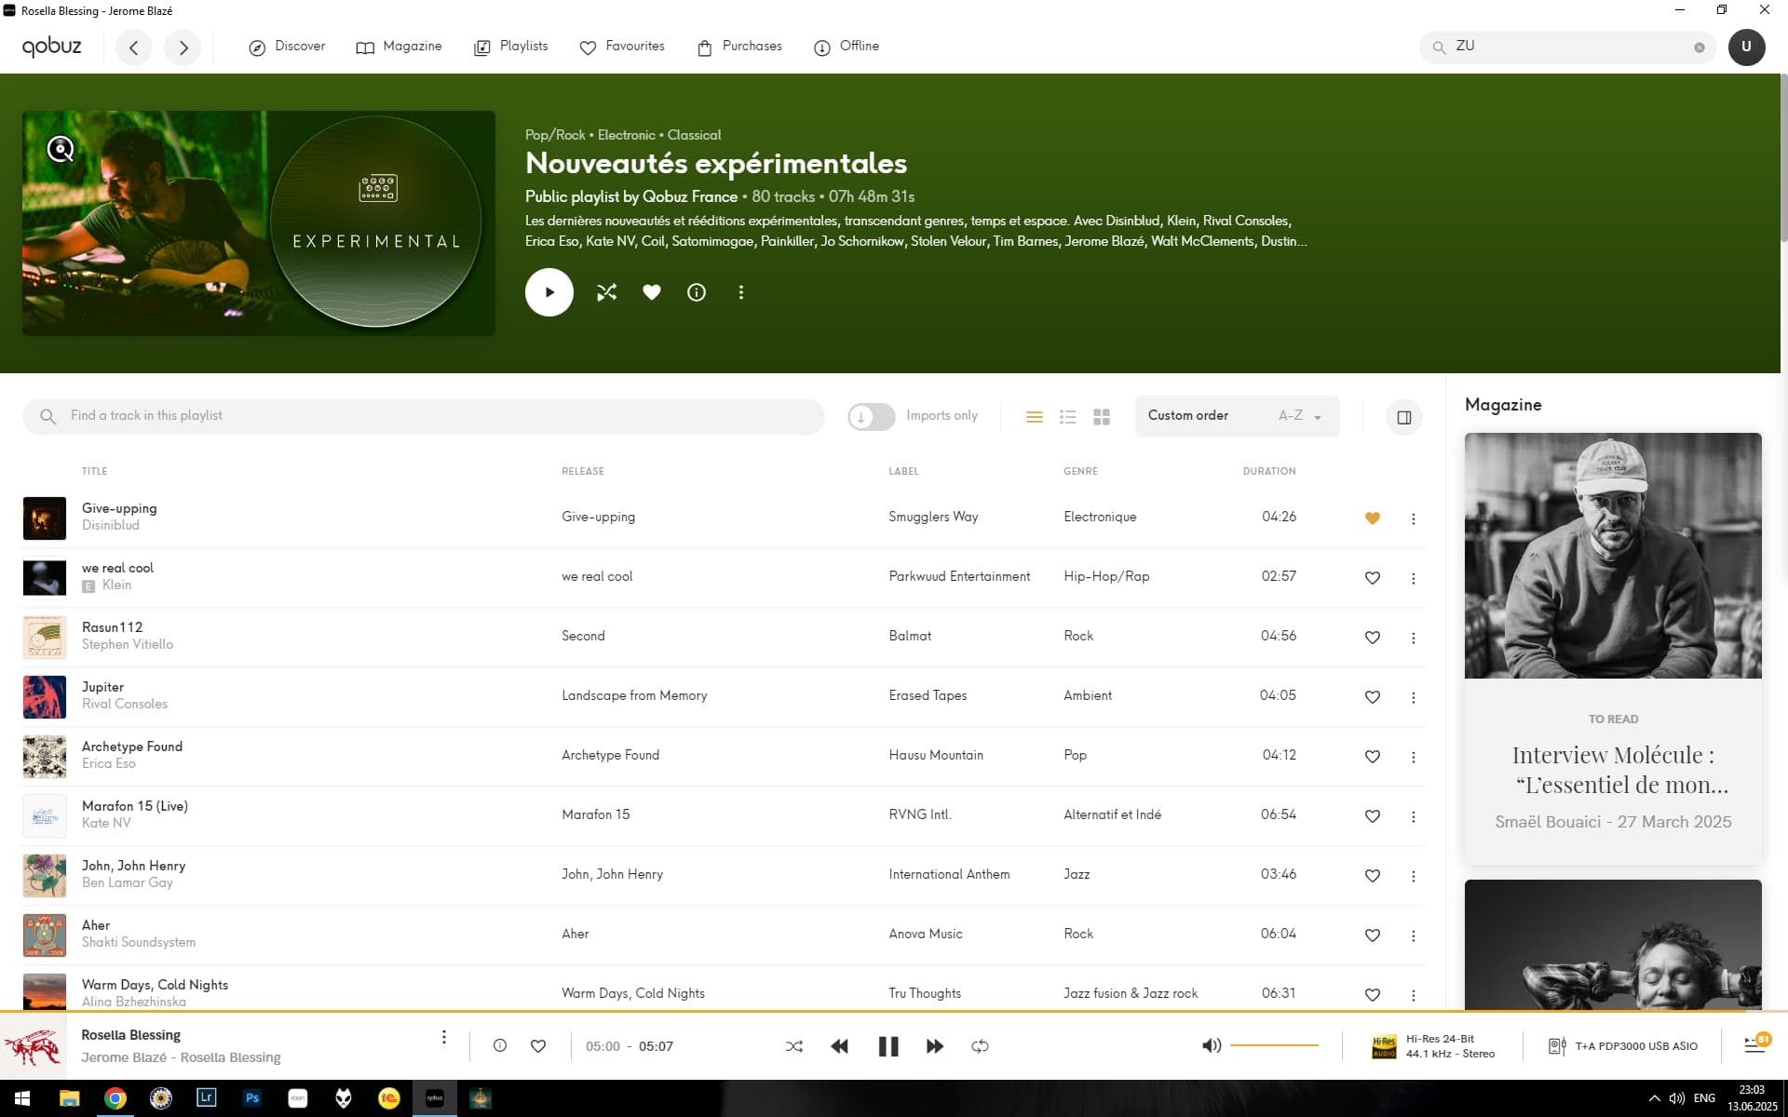
Task: Switch to grid view layout
Action: coord(1102,417)
